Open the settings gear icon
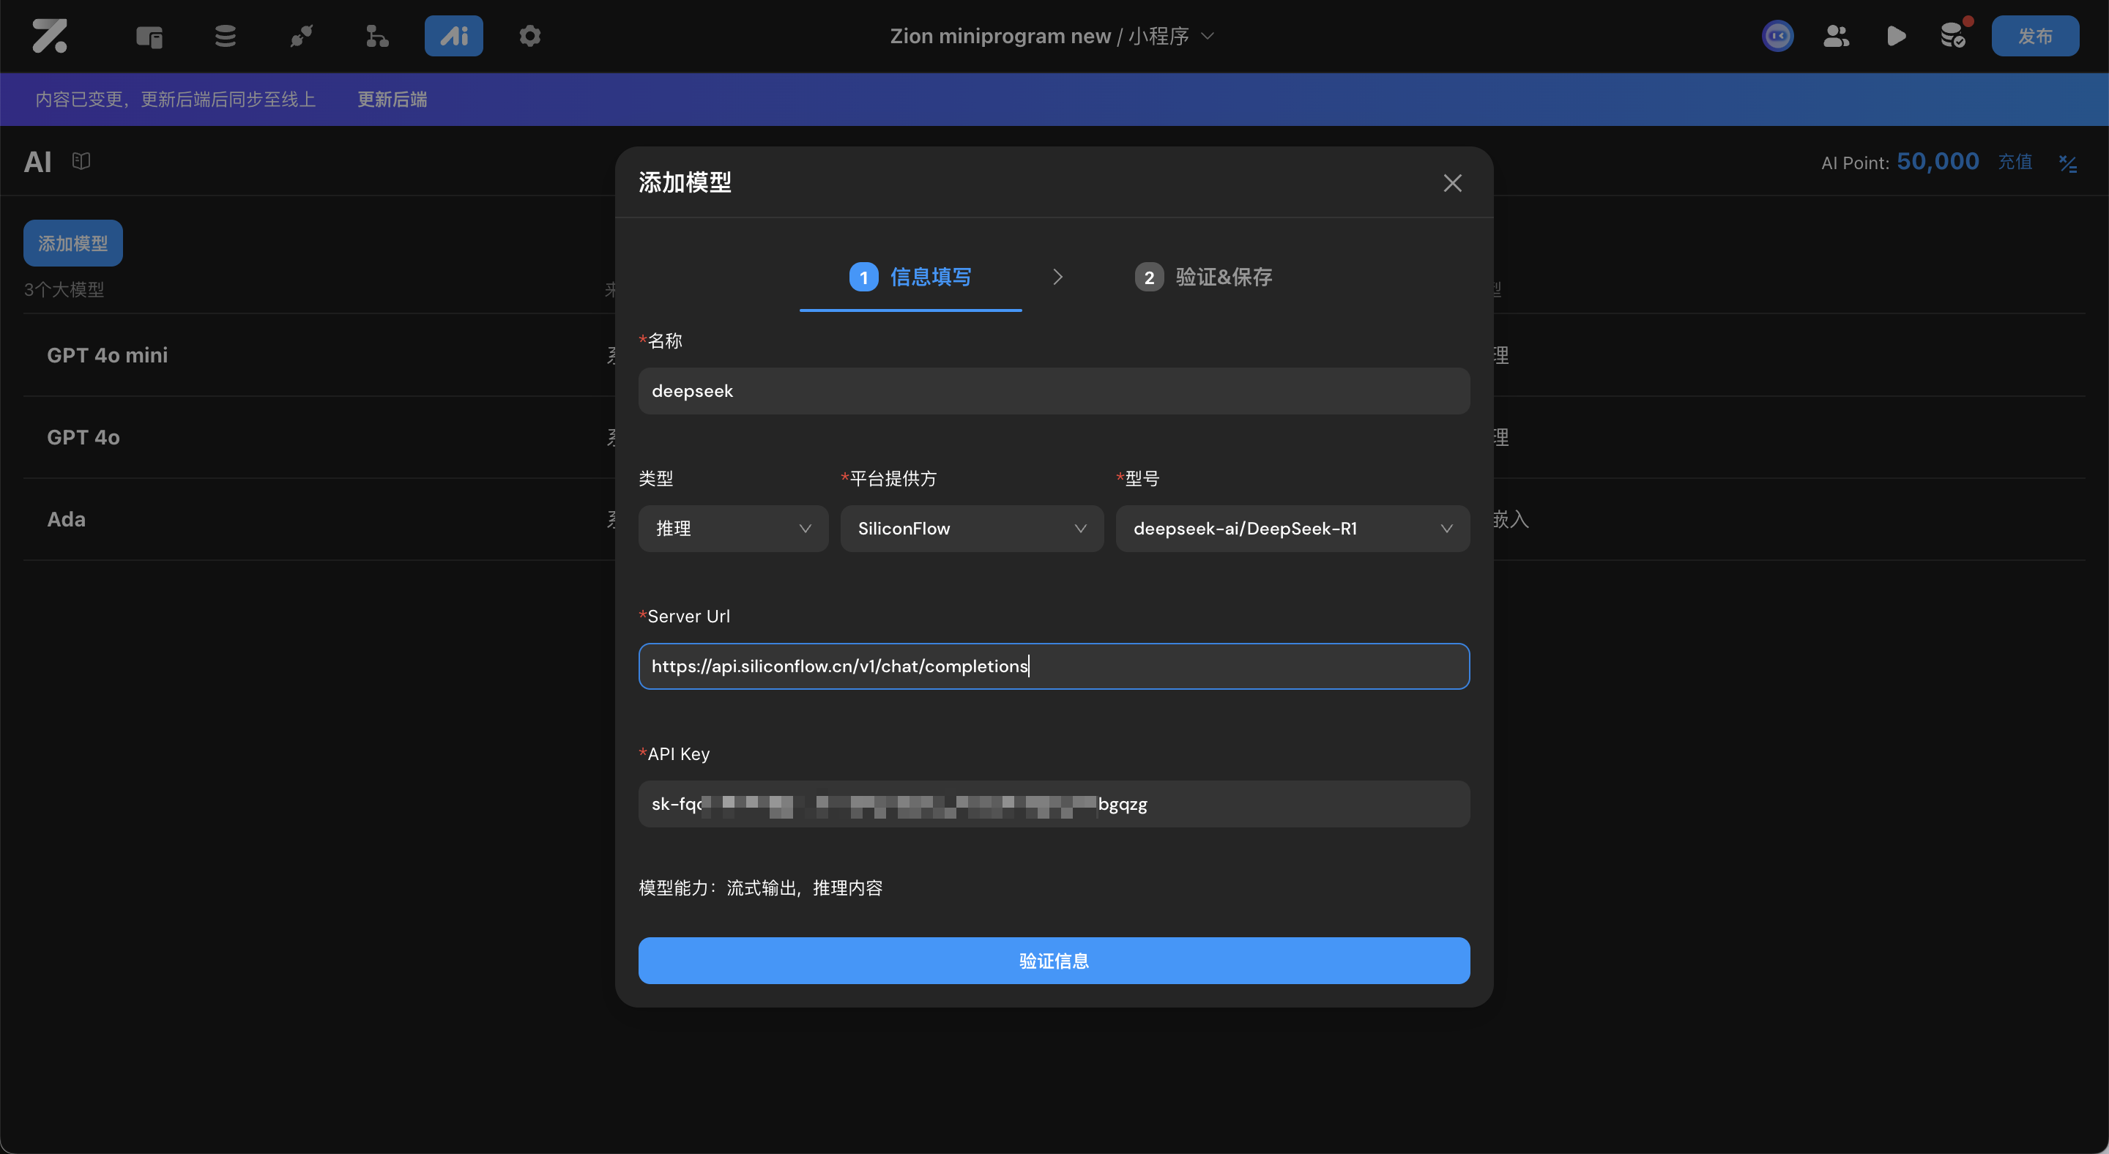Screen dimensions: 2109x1154 (529, 36)
